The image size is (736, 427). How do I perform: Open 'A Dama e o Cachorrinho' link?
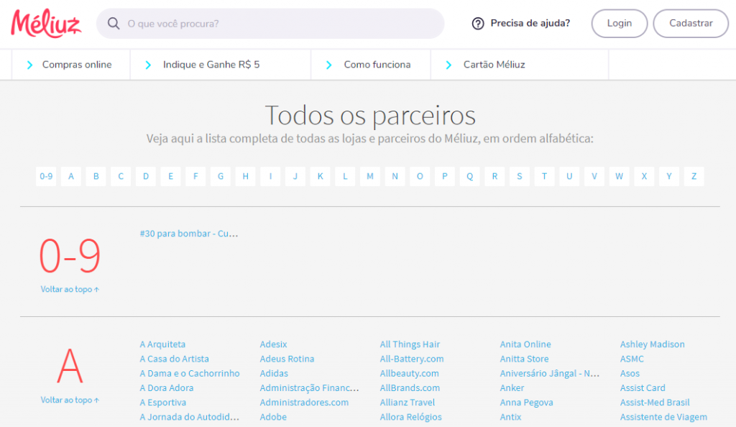(190, 374)
